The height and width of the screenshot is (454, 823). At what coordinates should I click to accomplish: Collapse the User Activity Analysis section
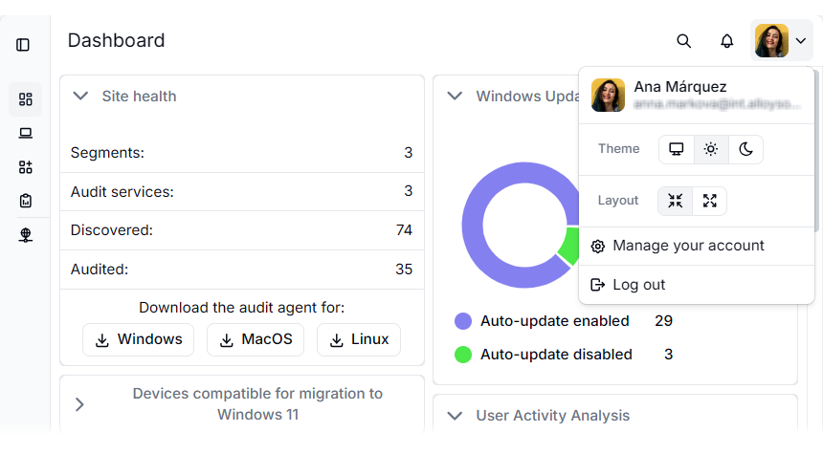pyautogui.click(x=456, y=416)
